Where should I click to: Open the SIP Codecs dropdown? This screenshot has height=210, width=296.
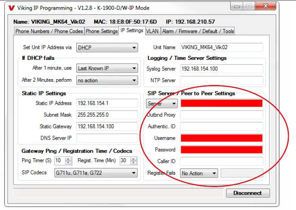(96, 173)
